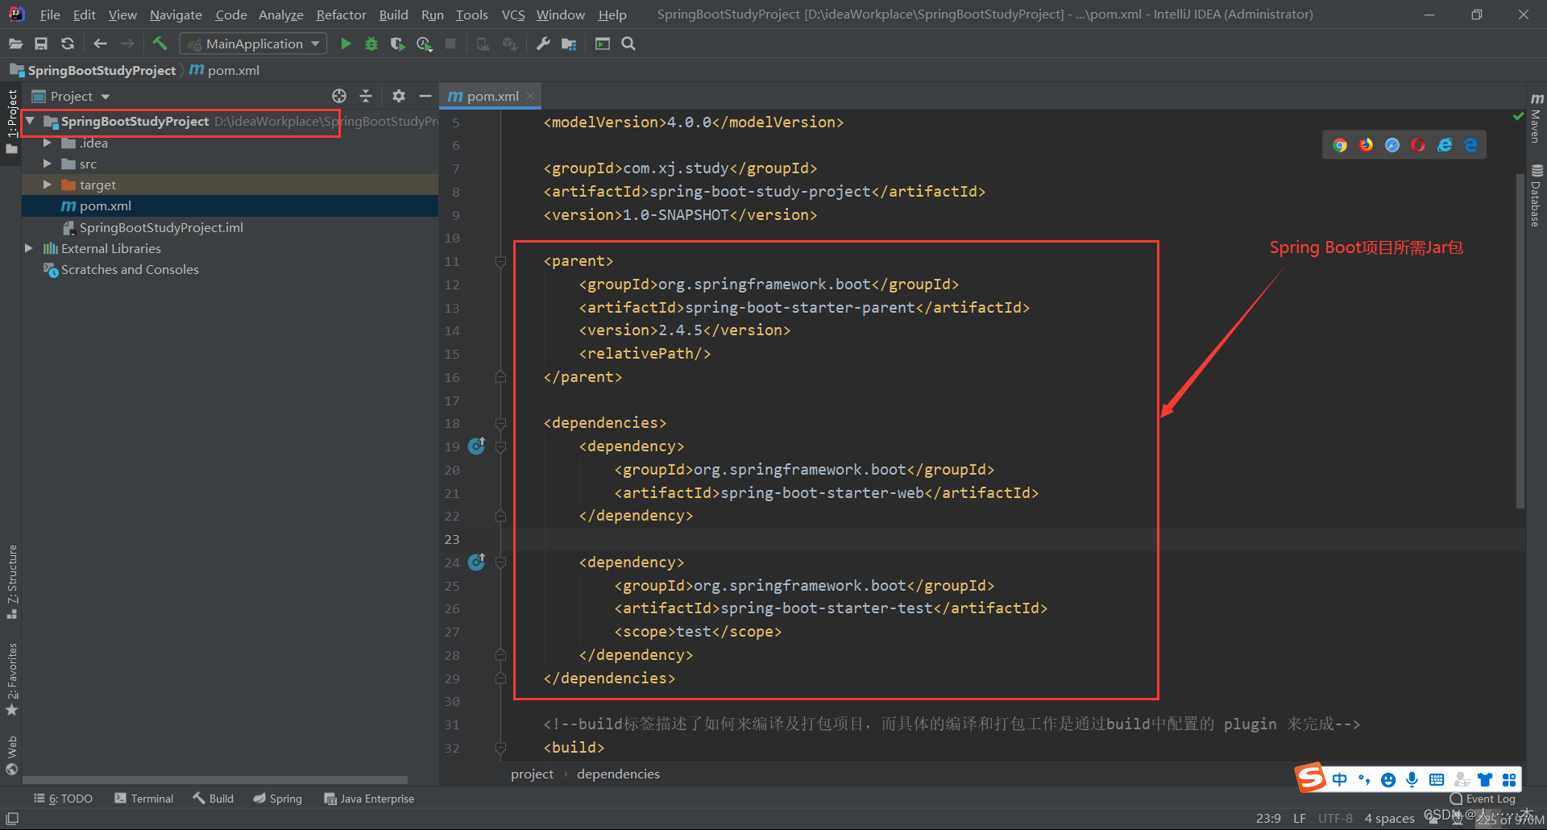
Task: Start debugging with the bug icon
Action: click(371, 44)
